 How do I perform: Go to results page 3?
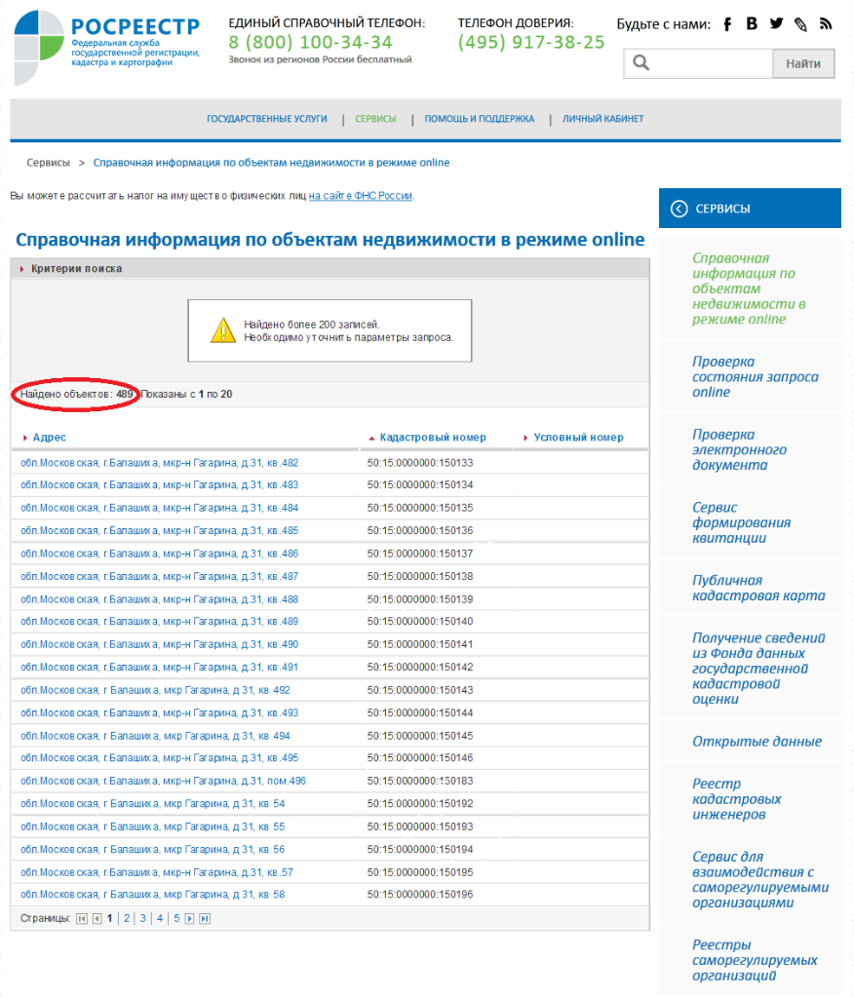coord(142,918)
